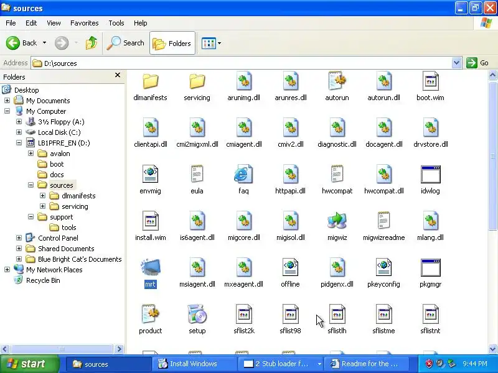Open the servicing folder icon in file pane
Viewport: 498px width, 373px height.
197,81
